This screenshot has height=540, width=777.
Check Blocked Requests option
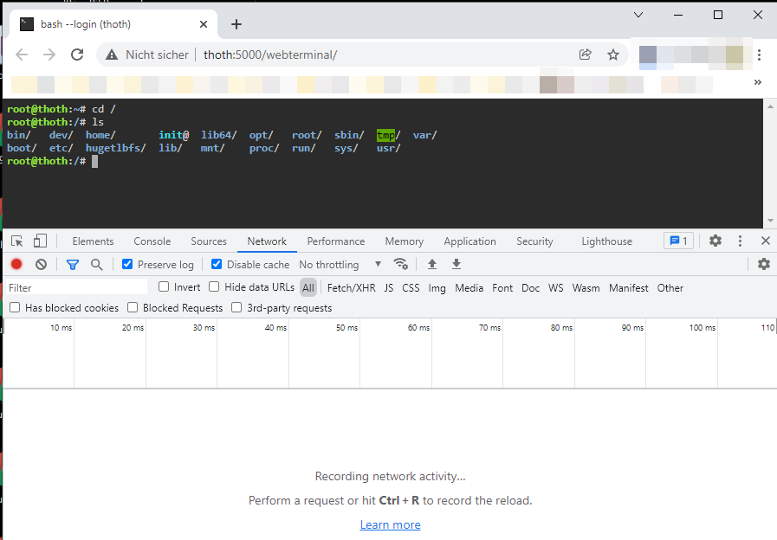[x=133, y=307]
